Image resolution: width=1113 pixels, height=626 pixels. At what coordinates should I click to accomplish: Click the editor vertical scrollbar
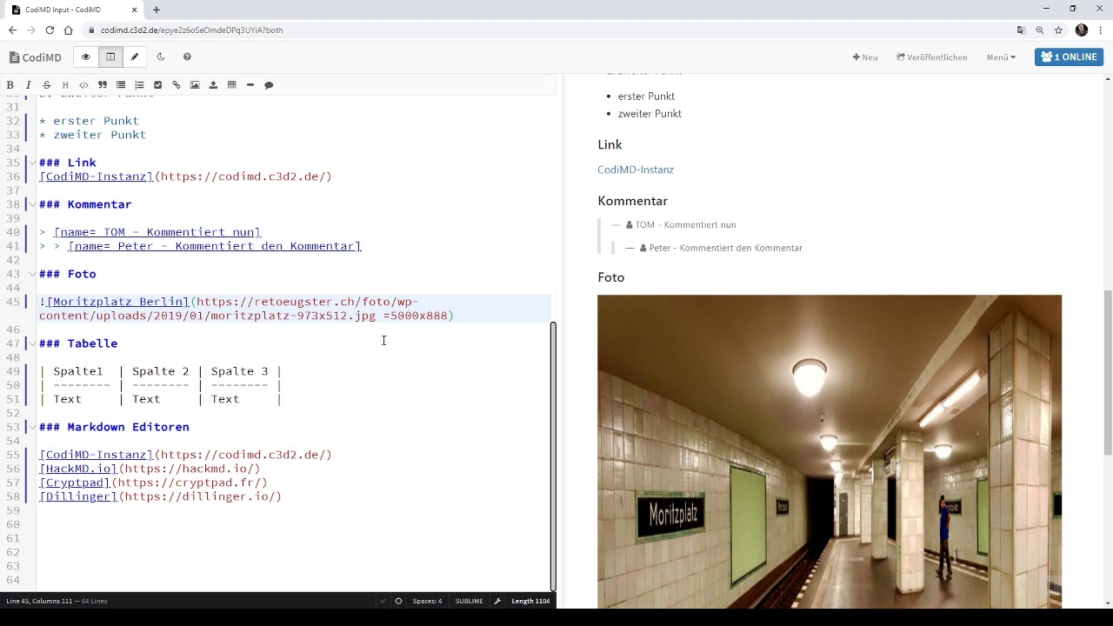[553, 456]
